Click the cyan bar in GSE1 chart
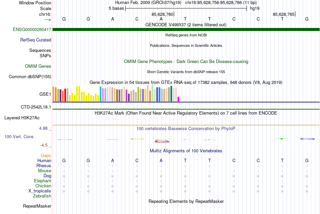The width and height of the screenshot is (320, 214). point(100,94)
